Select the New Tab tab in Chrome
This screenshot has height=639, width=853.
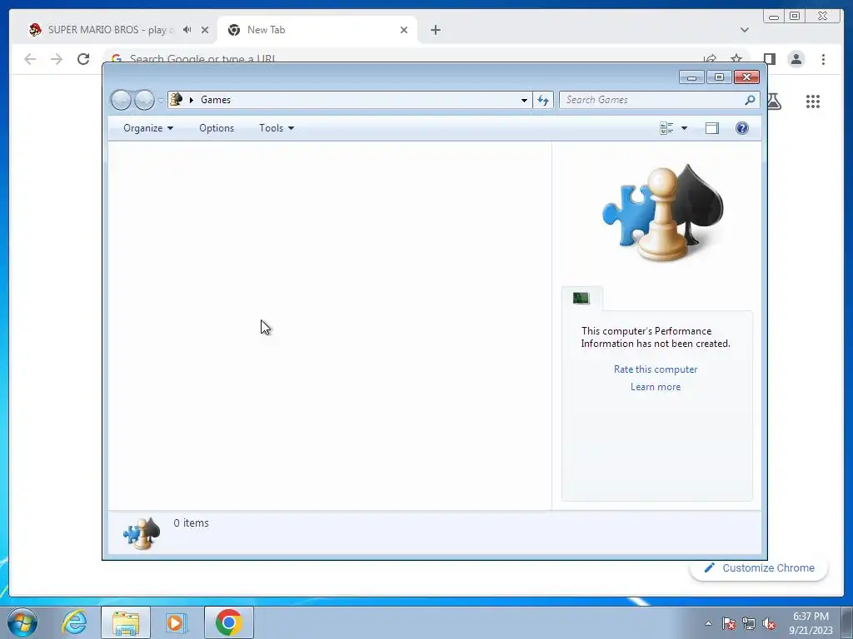tap(316, 30)
